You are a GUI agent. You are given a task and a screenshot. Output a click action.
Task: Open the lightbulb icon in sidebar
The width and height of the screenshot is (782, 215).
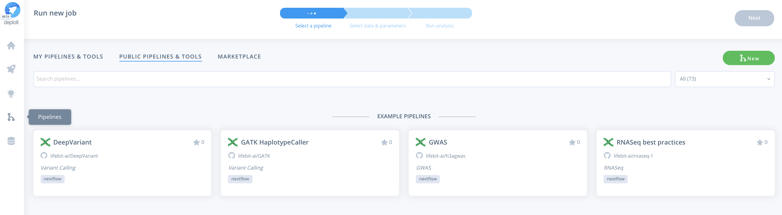[11, 93]
